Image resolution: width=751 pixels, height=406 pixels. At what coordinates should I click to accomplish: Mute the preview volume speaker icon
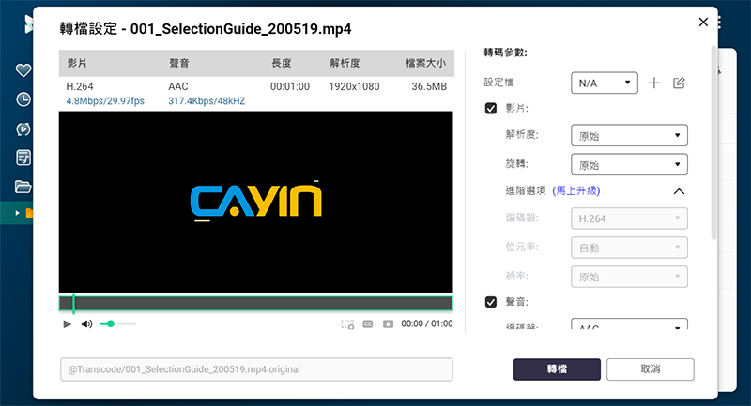click(86, 324)
